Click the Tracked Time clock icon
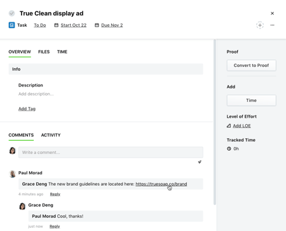Screen dimensions: 286x231 tap(229, 149)
